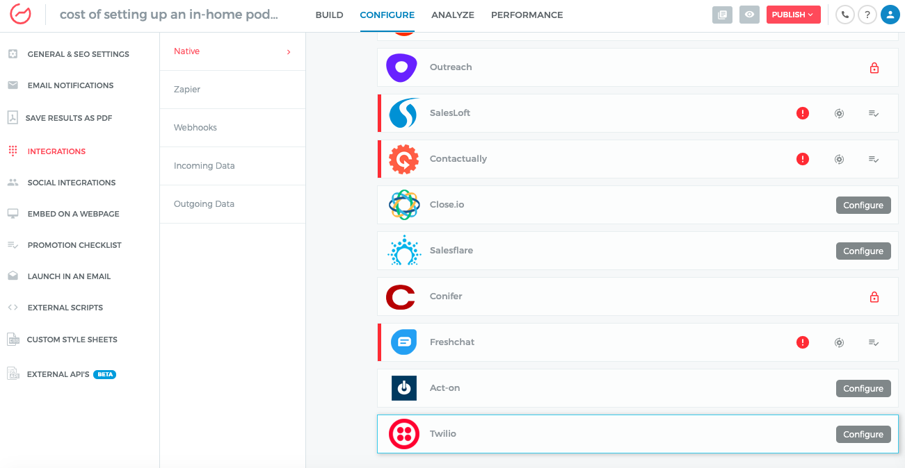905x468 pixels.
Task: Open Email Notifications settings
Action: pos(70,85)
